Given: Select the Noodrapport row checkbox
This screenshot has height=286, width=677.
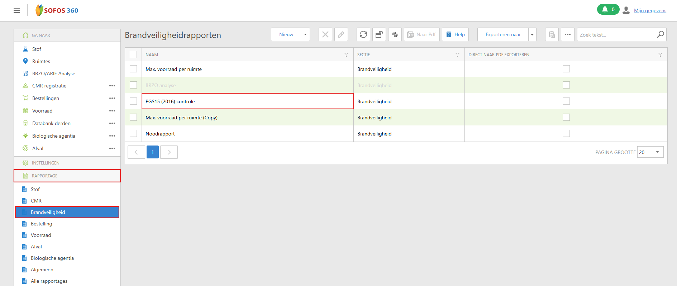Looking at the screenshot, I should [x=133, y=133].
